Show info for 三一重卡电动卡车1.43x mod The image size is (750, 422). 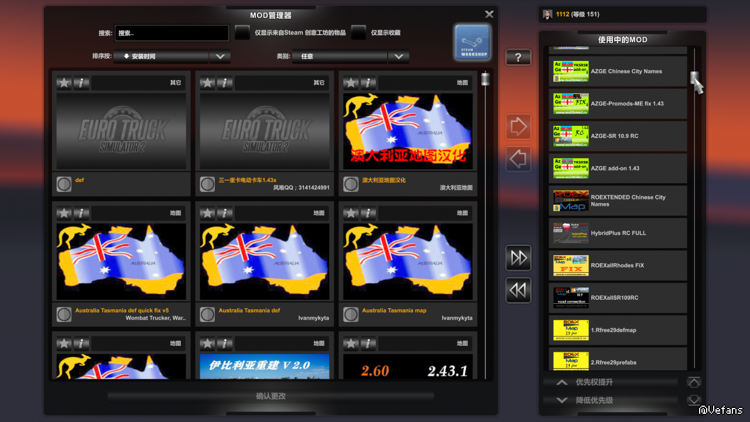click(225, 83)
